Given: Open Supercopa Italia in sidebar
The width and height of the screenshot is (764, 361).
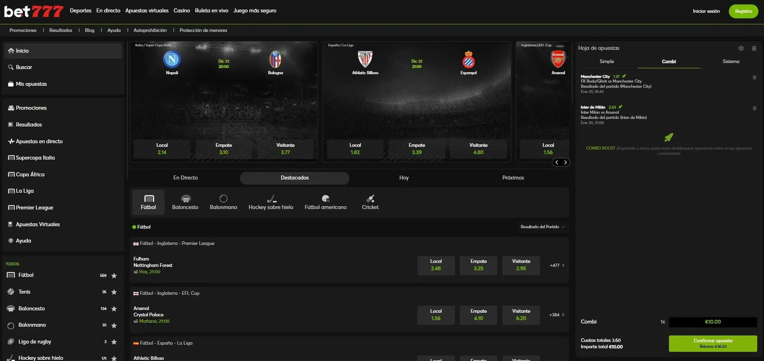Looking at the screenshot, I should (x=63, y=158).
